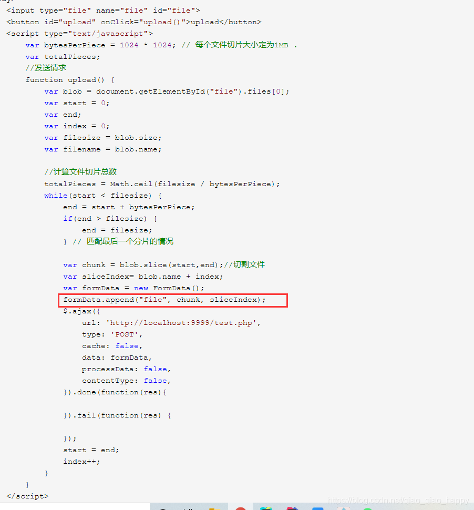Click the '$.ajax({' line

(81, 311)
